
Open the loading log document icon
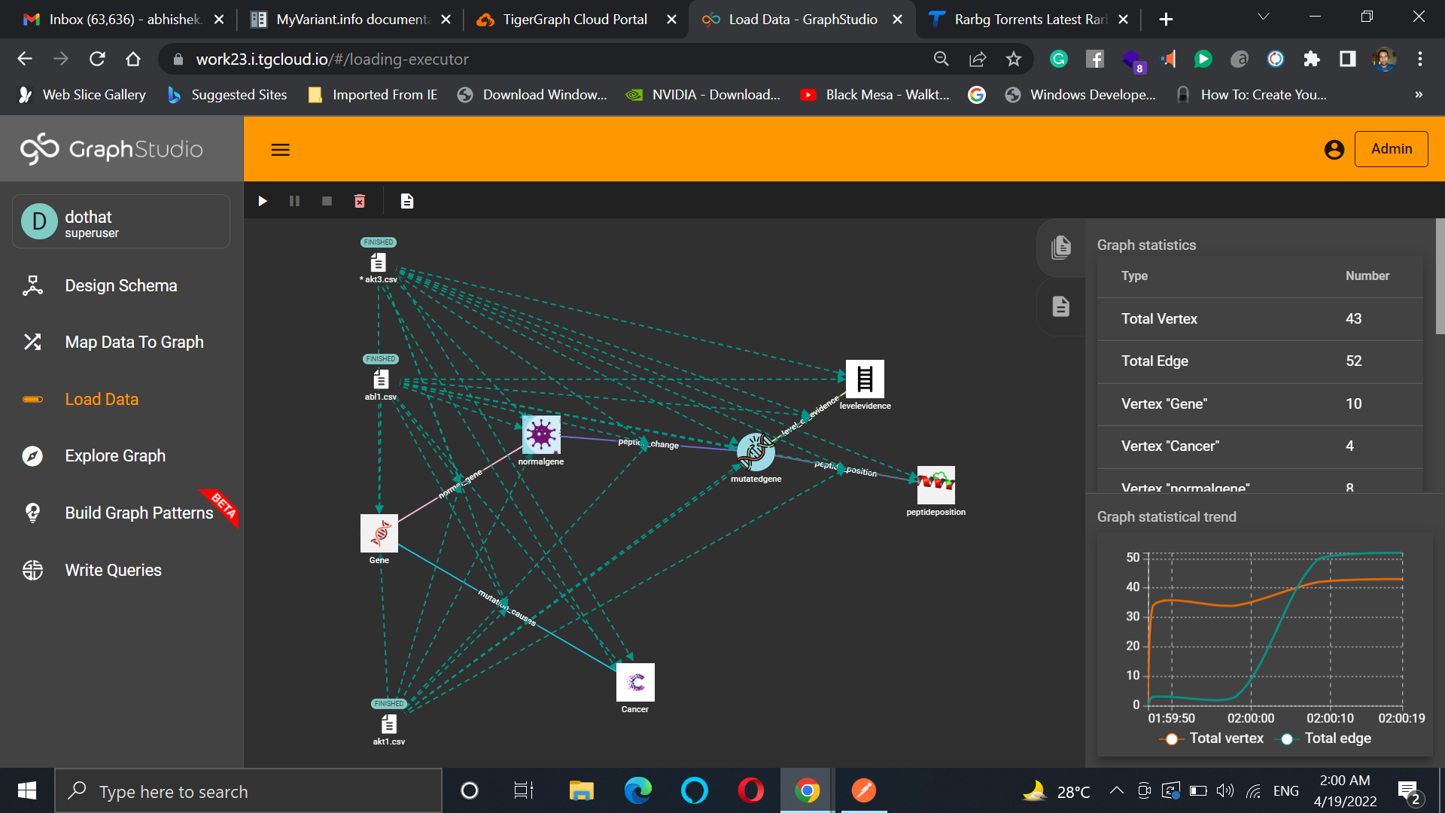407,201
